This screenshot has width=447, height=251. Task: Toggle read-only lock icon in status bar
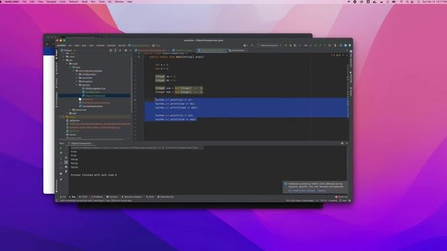349,201
